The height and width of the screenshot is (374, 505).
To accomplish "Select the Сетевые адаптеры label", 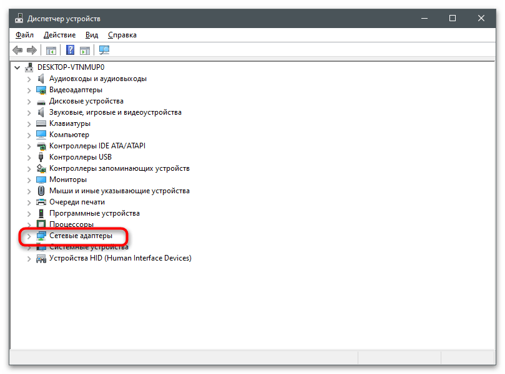I will 81,236.
